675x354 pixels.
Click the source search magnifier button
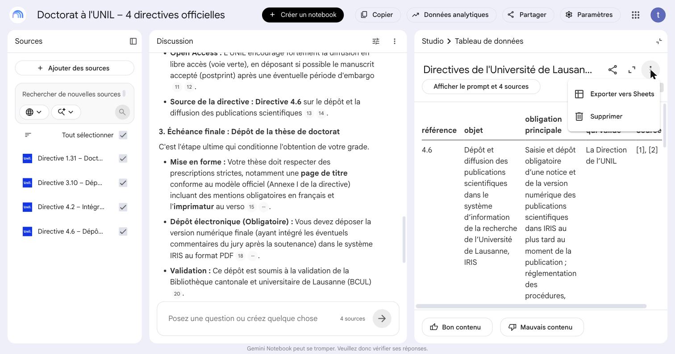(x=122, y=112)
